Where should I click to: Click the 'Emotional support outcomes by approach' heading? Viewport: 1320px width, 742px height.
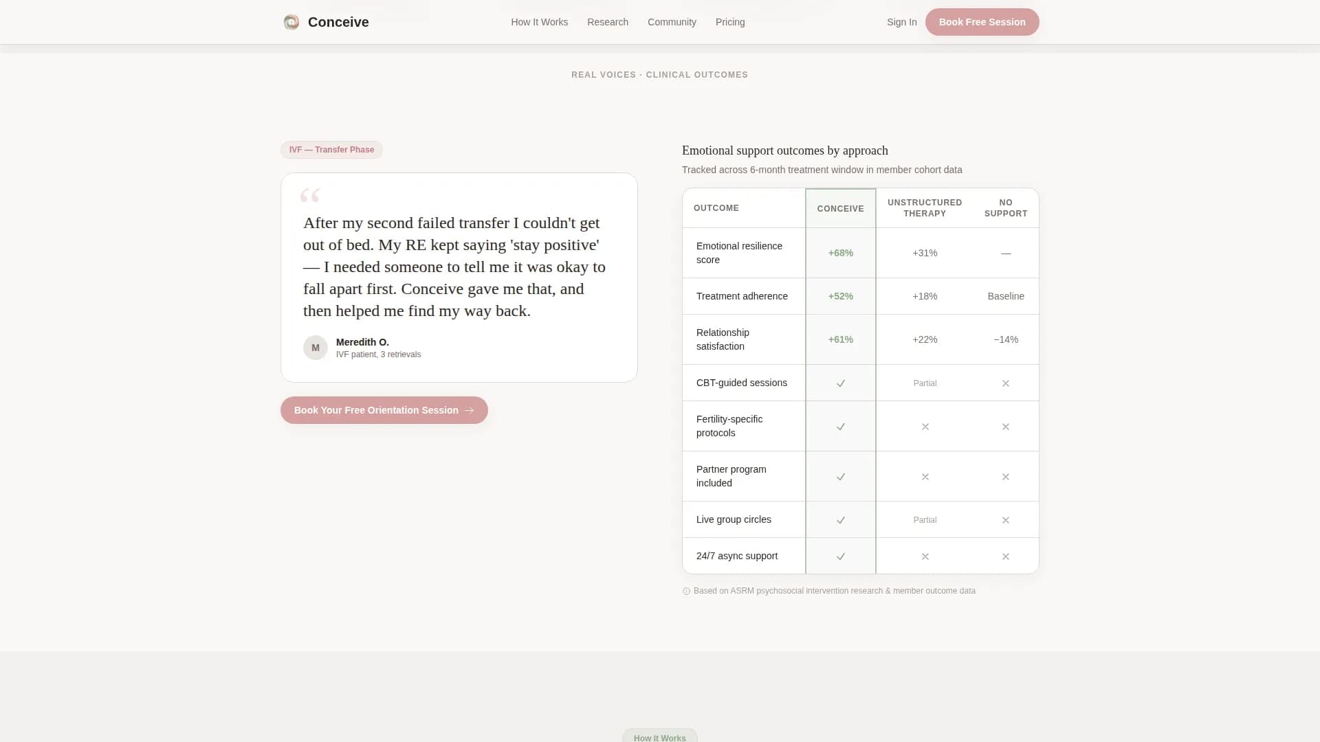(784, 150)
